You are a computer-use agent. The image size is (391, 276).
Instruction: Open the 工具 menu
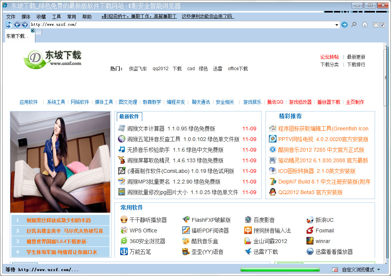click(56, 17)
